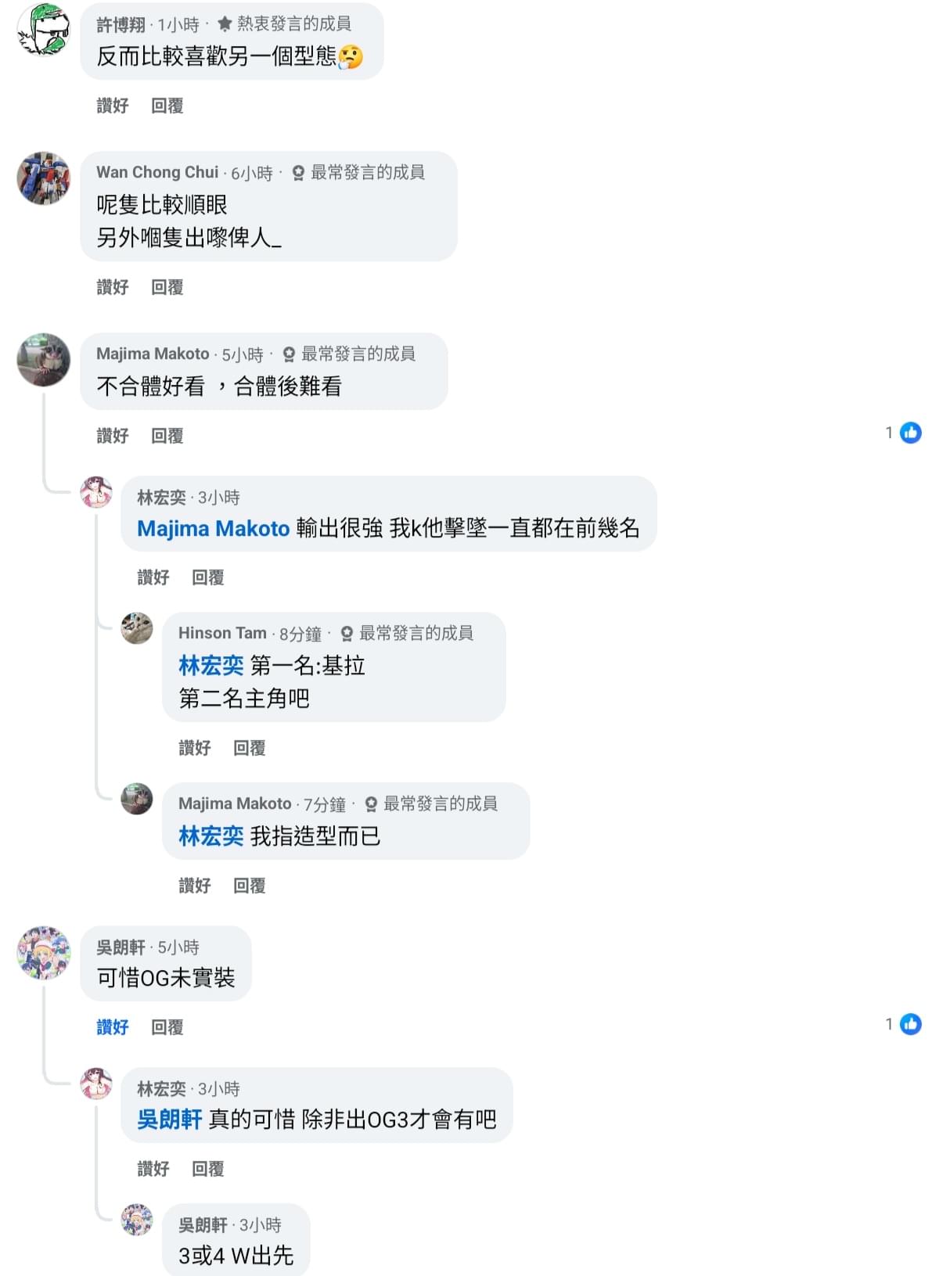Open the Majima Makoto mention in 林宏奕's reply
939x1276 pixels.
(214, 529)
